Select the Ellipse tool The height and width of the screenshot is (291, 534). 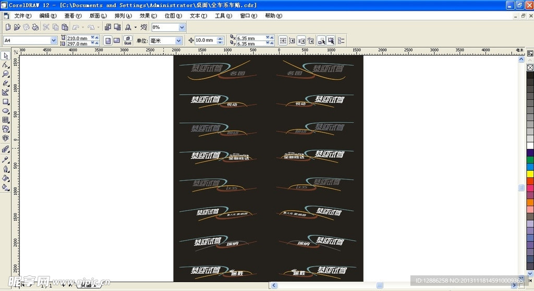click(x=5, y=111)
